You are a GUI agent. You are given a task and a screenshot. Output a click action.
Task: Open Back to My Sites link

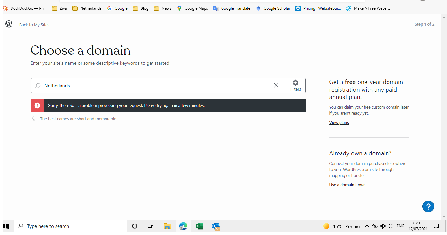click(34, 25)
